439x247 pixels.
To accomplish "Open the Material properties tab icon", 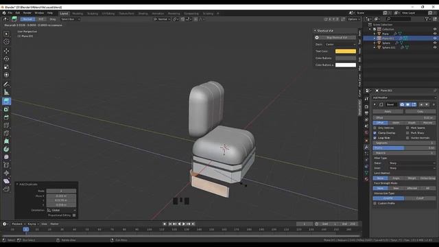I will (366, 179).
